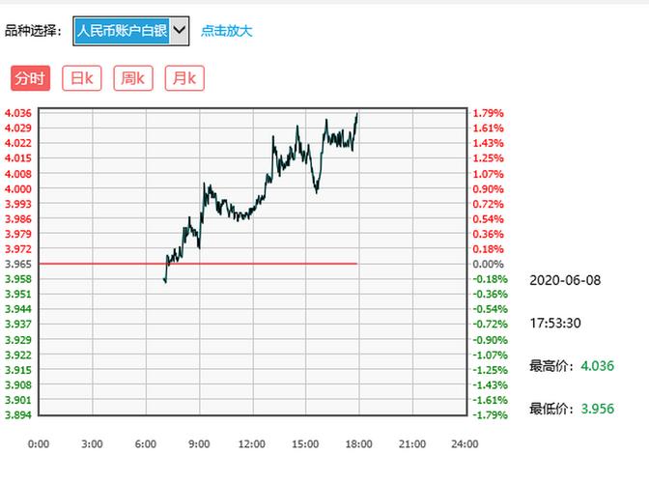
Task: Click the 点击放大 link
Action: [226, 30]
